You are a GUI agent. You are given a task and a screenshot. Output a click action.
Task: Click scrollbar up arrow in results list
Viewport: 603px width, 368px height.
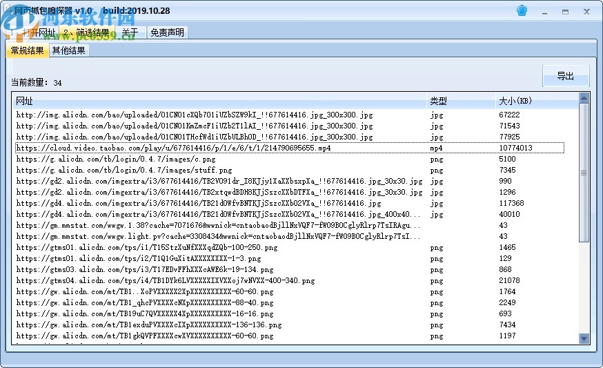584,97
